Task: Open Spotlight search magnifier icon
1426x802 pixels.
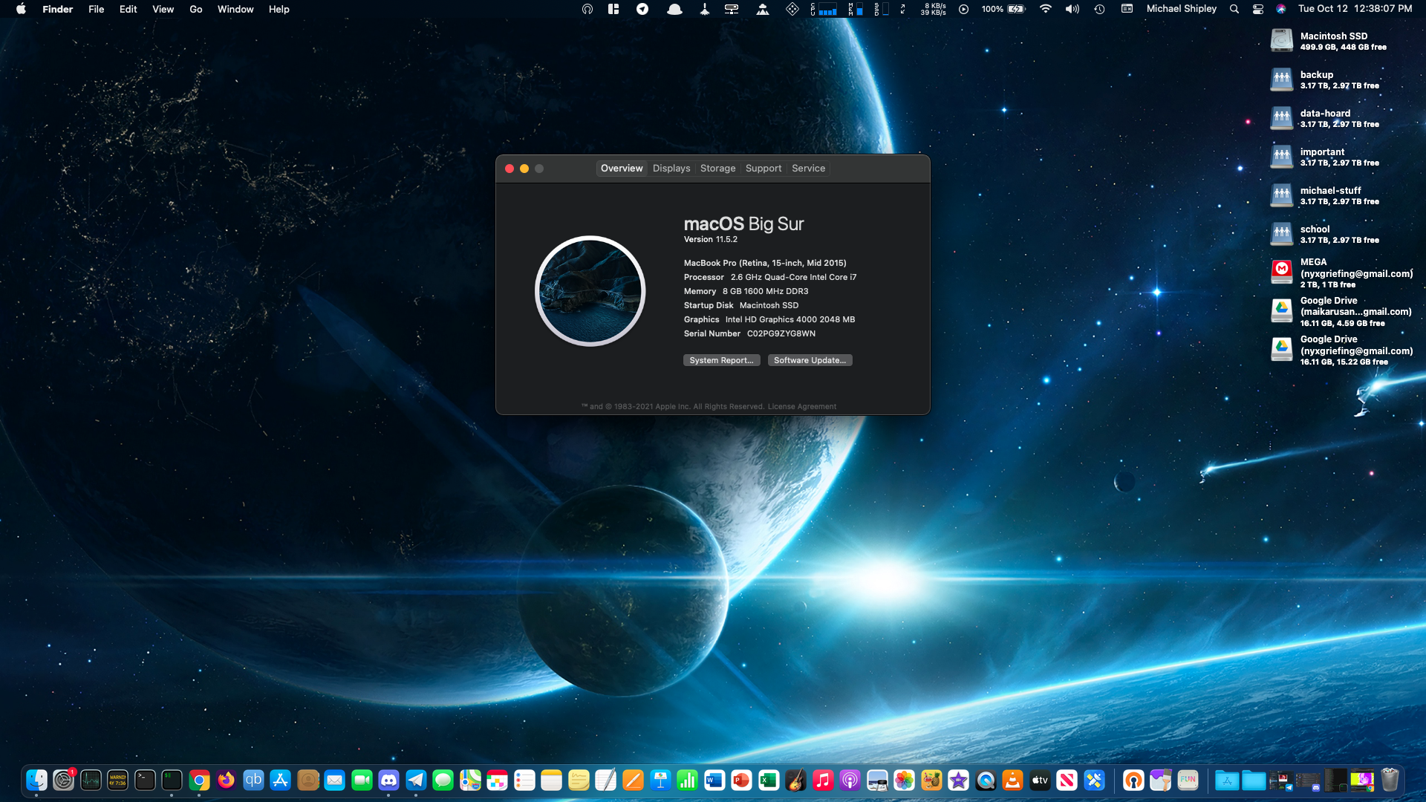Action: click(1234, 9)
